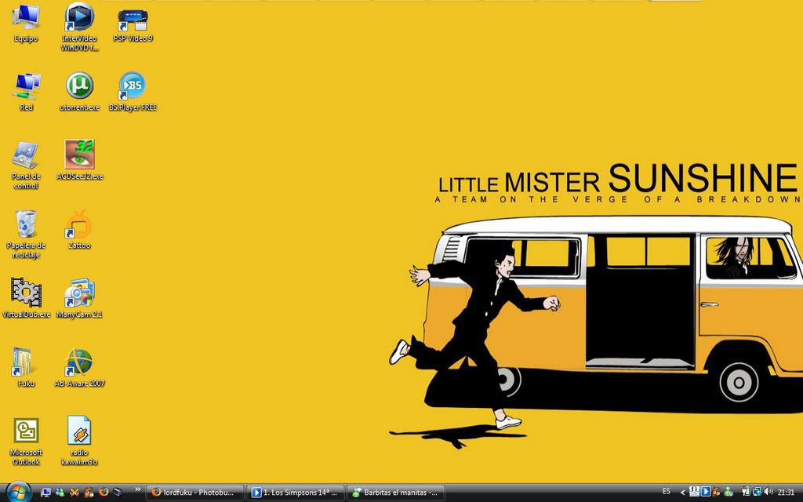Click Firefox in Quick Launch bar

pos(104,493)
